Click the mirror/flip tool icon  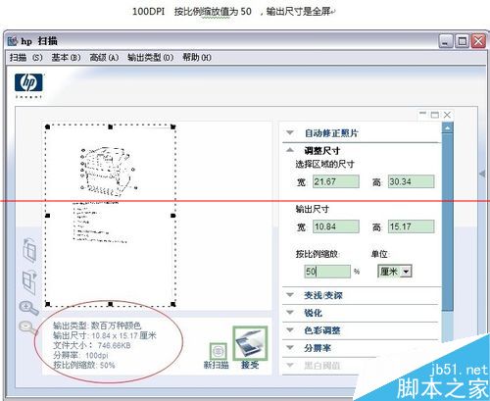tap(29, 282)
